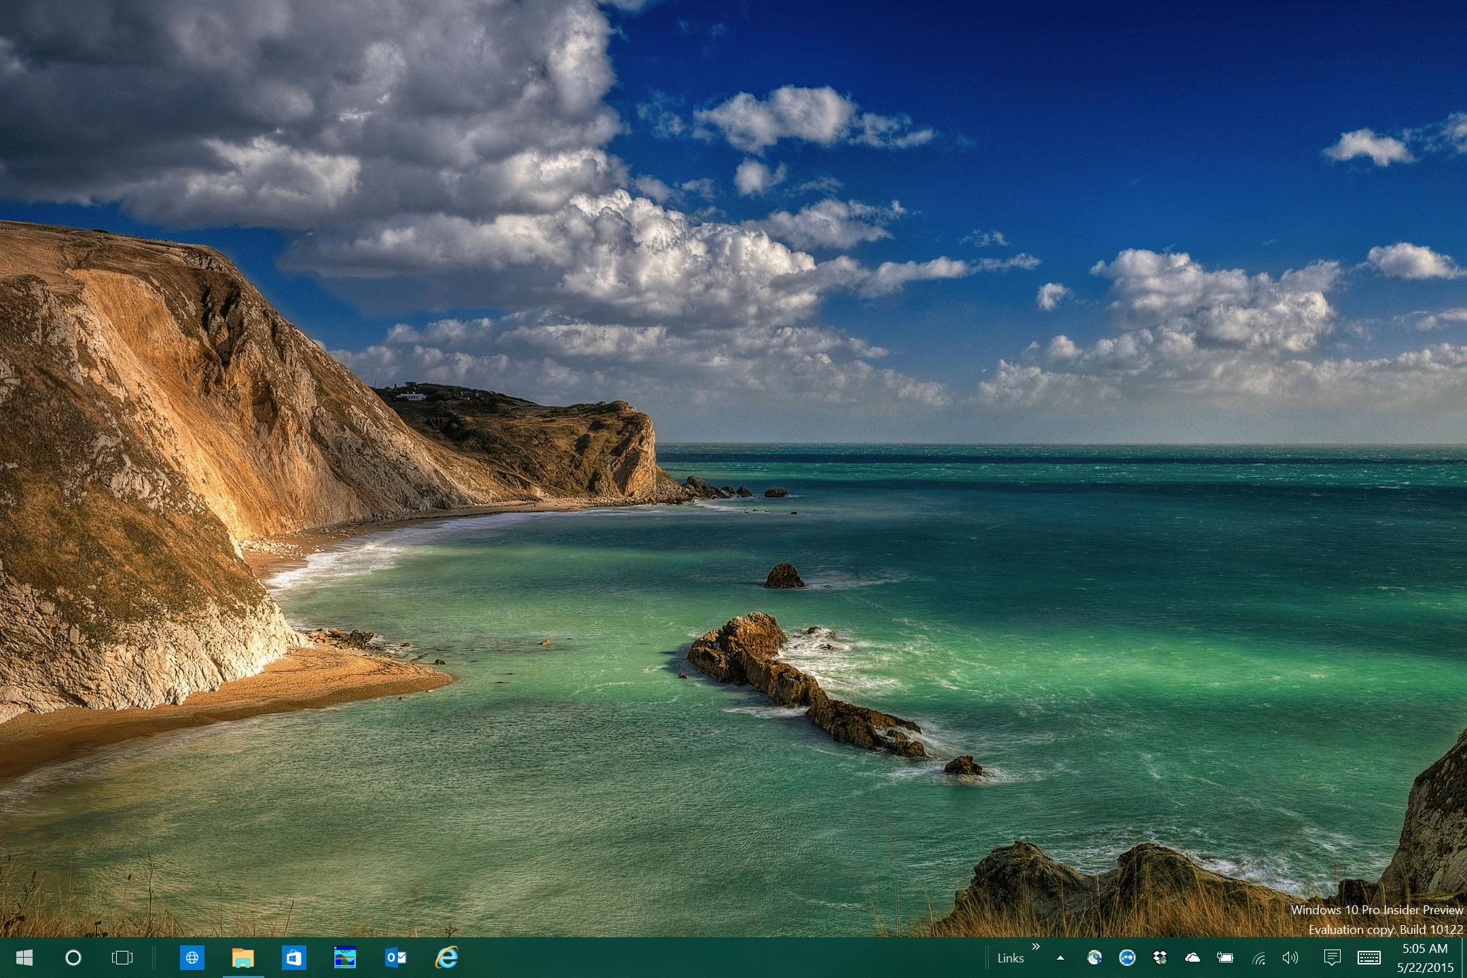Launch the blue globe browser app

pos(192,958)
